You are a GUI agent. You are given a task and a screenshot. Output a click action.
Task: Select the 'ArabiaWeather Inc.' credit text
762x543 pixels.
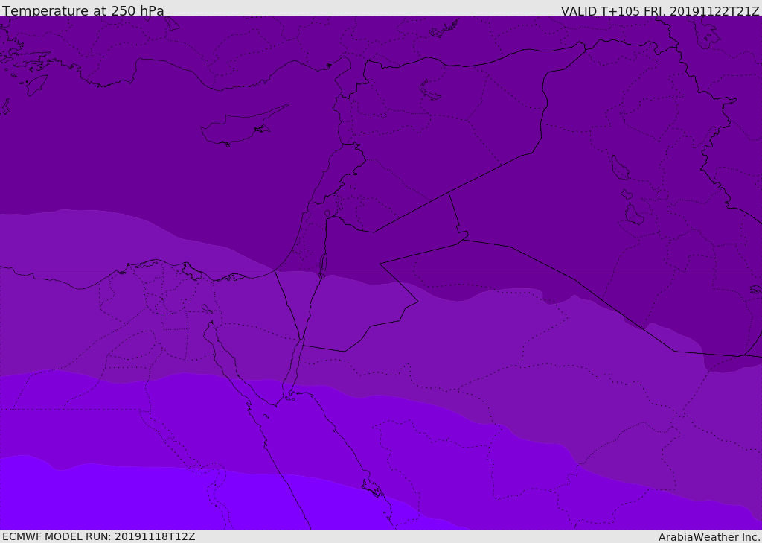point(709,537)
